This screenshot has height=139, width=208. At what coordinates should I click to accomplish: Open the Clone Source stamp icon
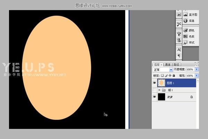pos(179,40)
